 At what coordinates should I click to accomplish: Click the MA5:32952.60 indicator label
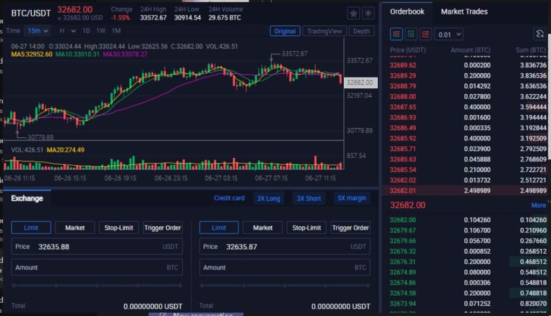pos(32,54)
